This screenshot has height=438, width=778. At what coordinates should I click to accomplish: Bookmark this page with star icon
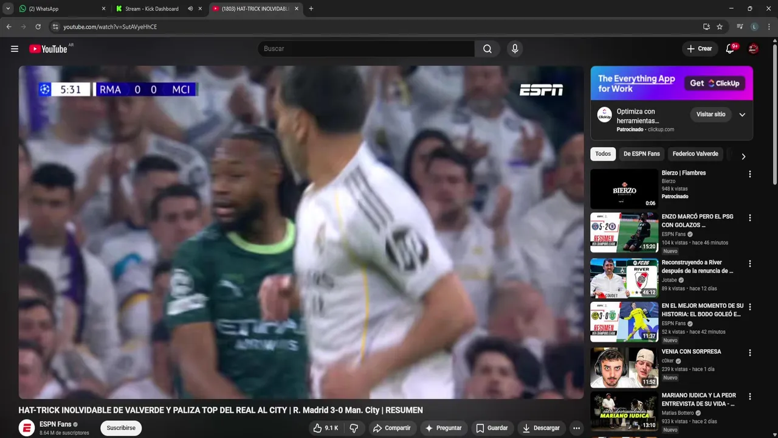coord(720,27)
